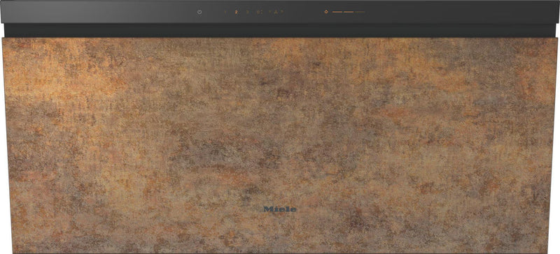The image size is (560, 254).
Task: Select the illuminated fan level 2
Action: 236,12
